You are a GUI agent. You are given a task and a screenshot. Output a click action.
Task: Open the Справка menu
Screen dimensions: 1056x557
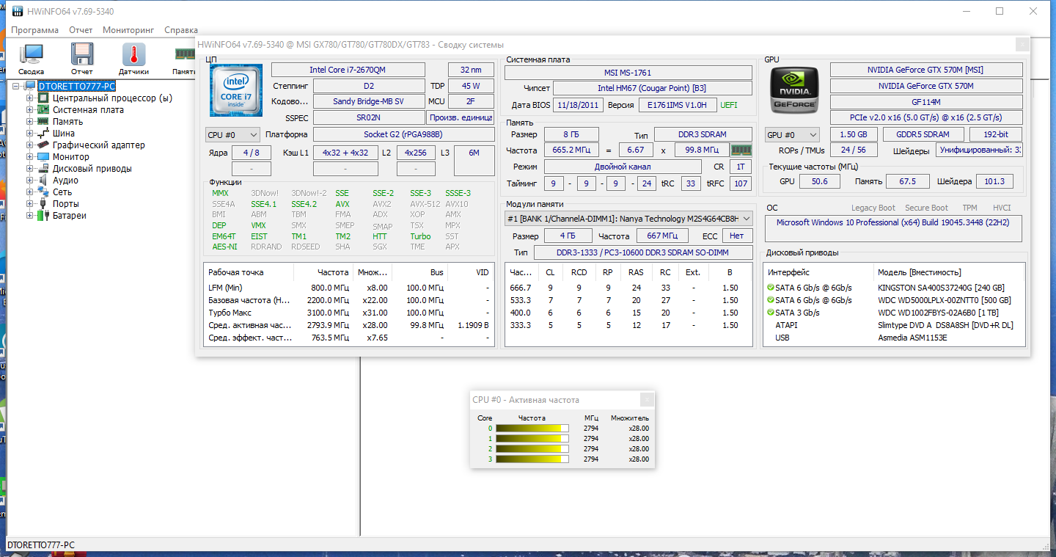[x=180, y=30]
